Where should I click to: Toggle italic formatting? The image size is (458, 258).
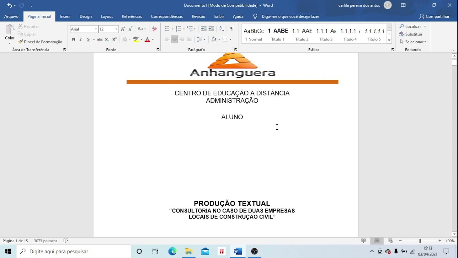(x=81, y=39)
